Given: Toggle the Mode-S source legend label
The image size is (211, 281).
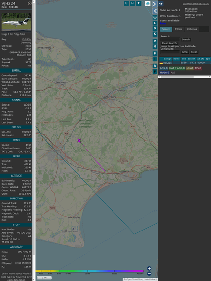Looking at the screenshot, I should click(164, 73).
